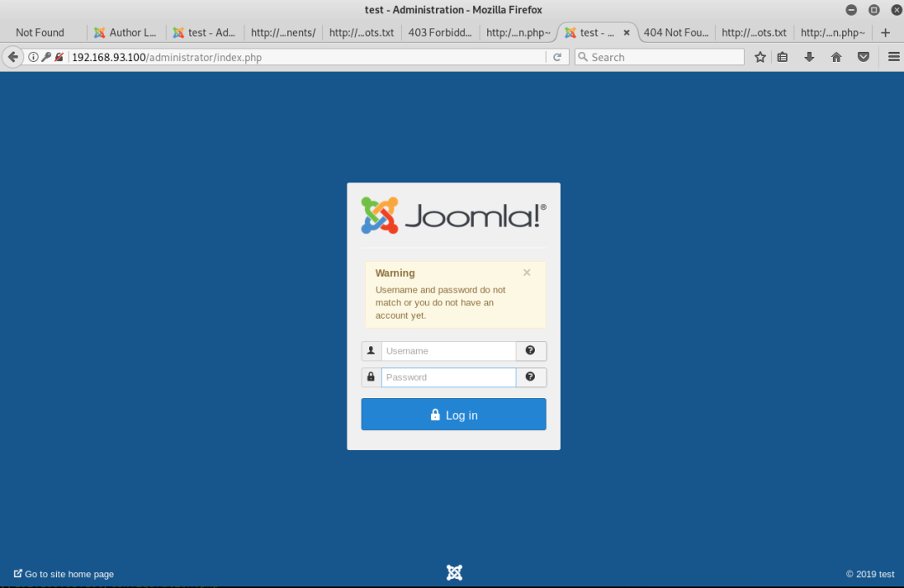The image size is (904, 588).
Task: Show bookmarks library list icon
Action: point(783,57)
